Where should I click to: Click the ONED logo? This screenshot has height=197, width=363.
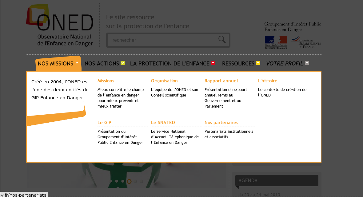60,25
